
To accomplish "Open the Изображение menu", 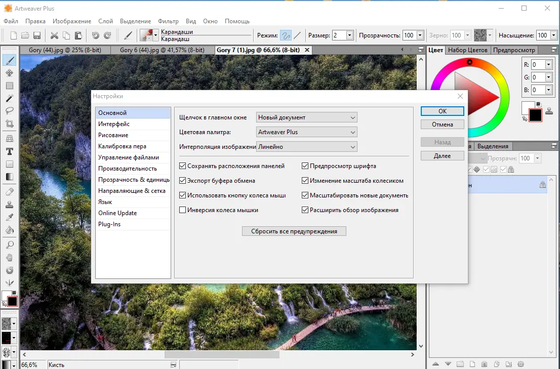I will coord(72,21).
